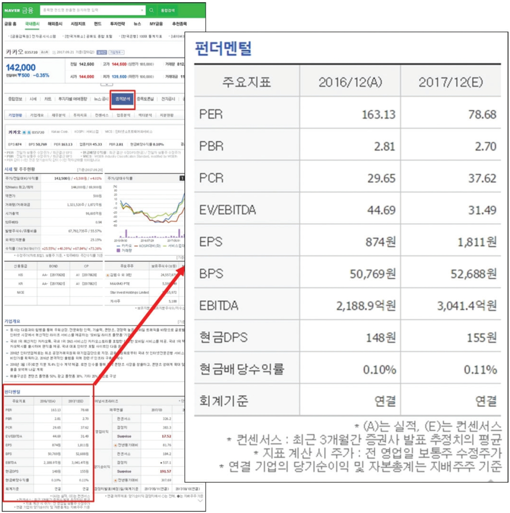Click the NAVER 금융 logo

(19, 10)
